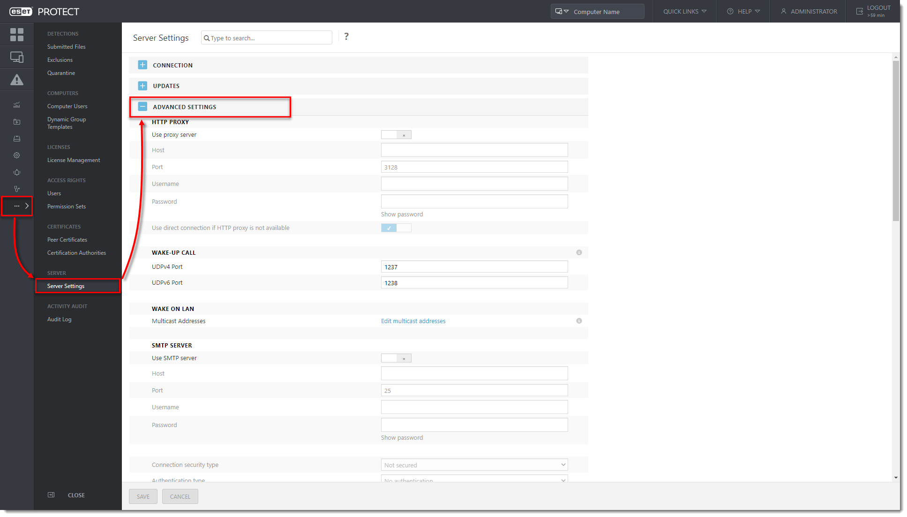Toggle the Use SMTP server switch

pyautogui.click(x=396, y=358)
